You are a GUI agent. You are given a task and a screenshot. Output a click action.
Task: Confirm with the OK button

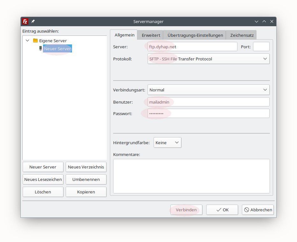(x=222, y=210)
